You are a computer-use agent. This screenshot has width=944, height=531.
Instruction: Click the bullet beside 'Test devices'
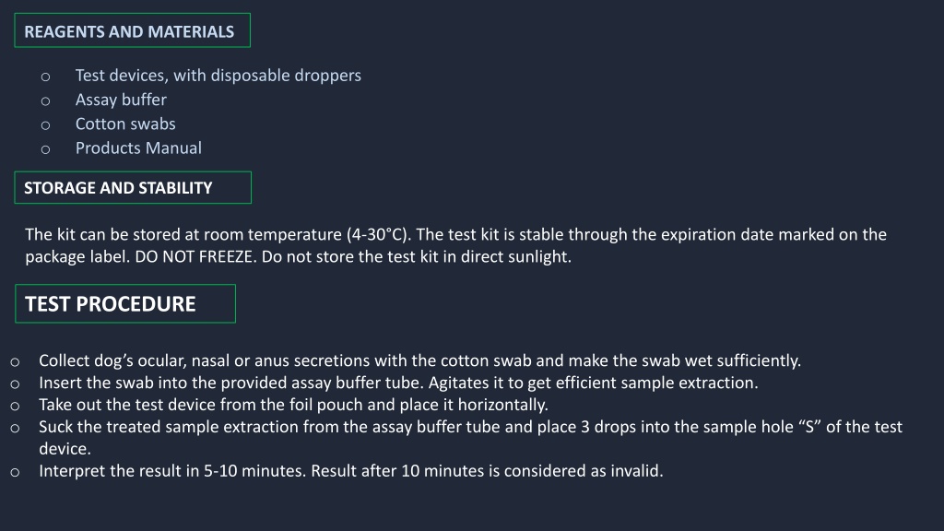point(46,77)
